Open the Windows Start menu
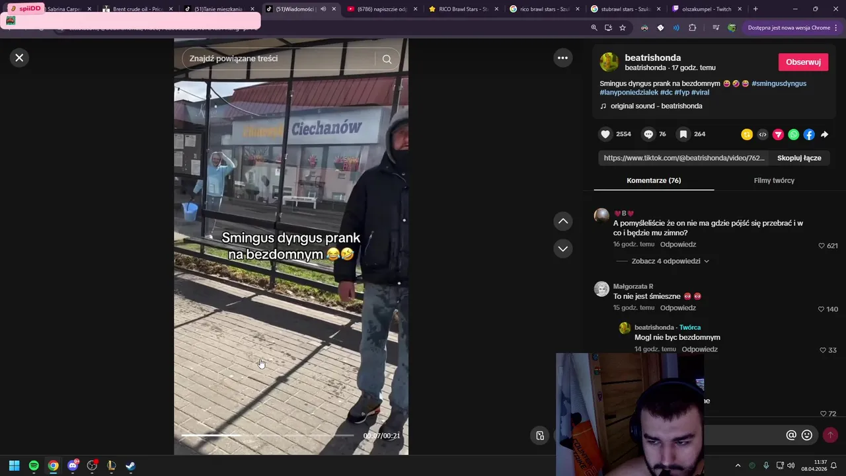The height and width of the screenshot is (476, 846). (14, 465)
